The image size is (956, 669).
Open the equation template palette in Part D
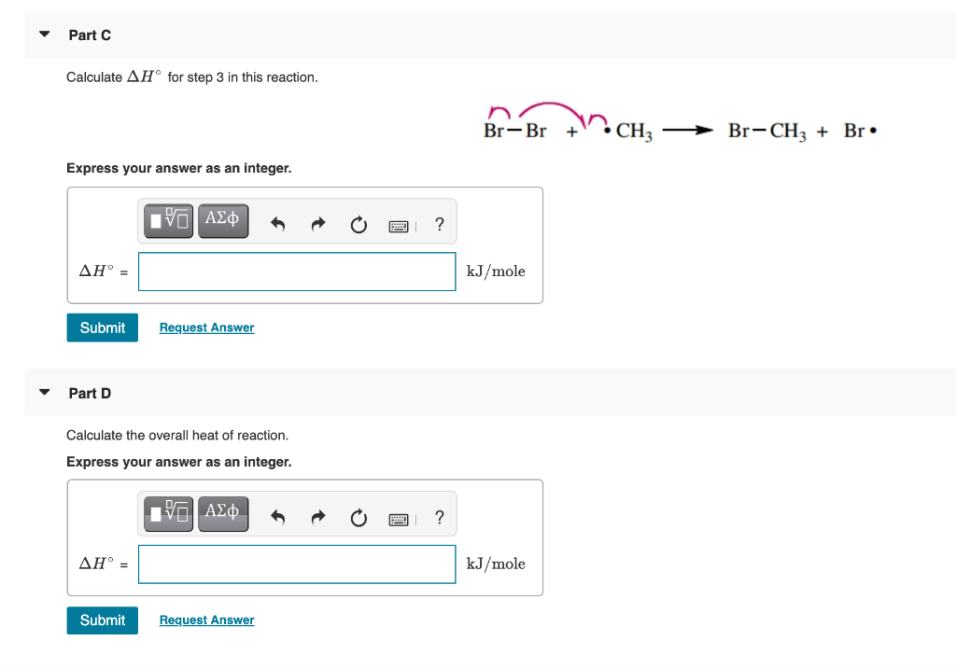[x=168, y=514]
